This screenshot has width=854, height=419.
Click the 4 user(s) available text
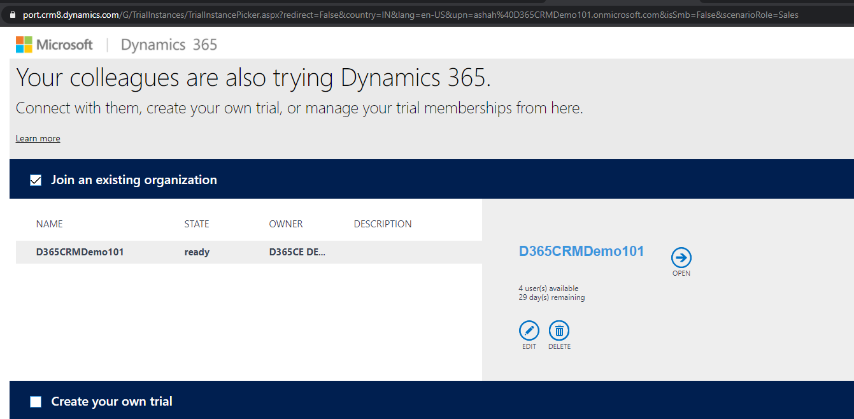pyautogui.click(x=549, y=288)
